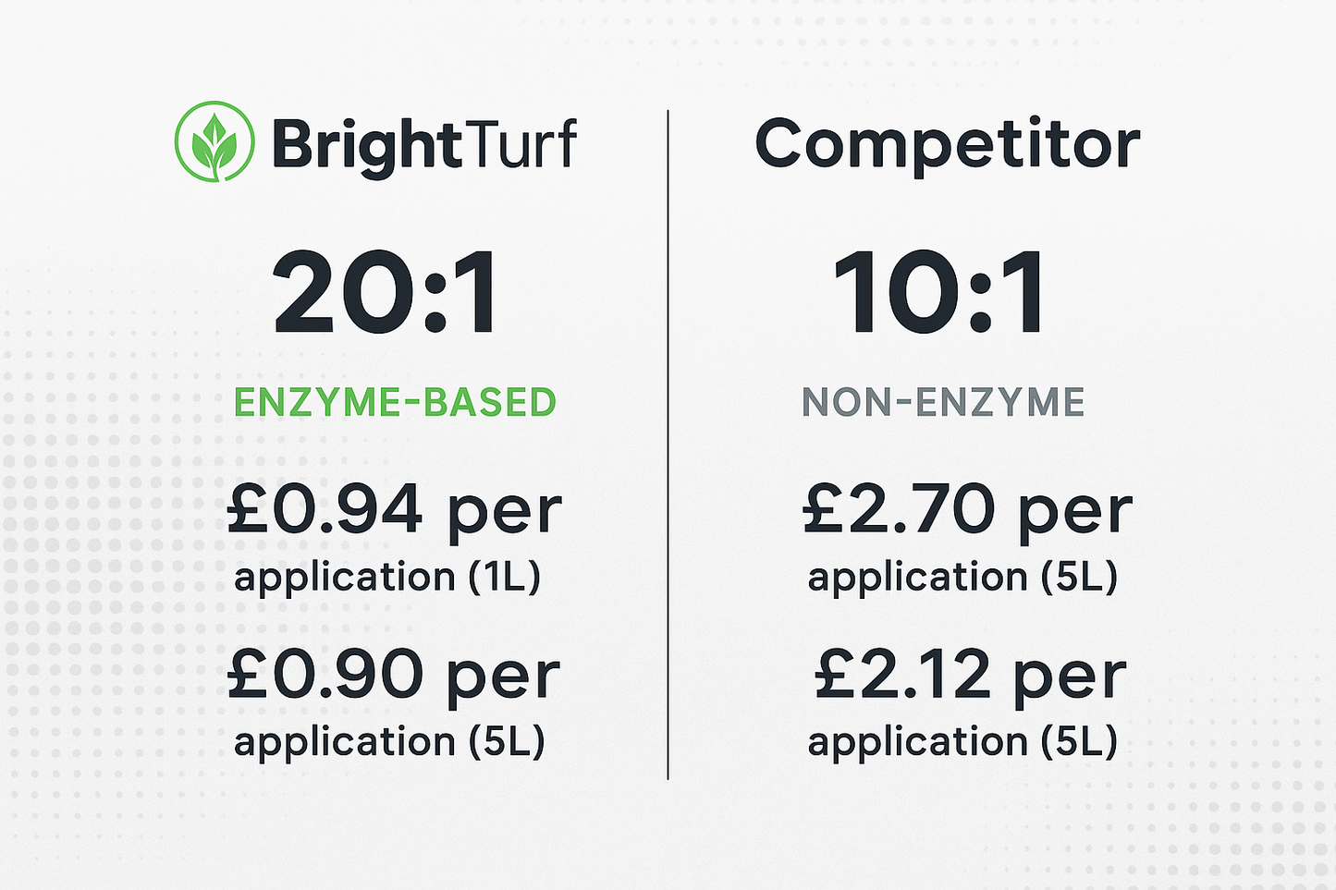
Task: Click the "Bright" part of the logo
Action: [367, 147]
